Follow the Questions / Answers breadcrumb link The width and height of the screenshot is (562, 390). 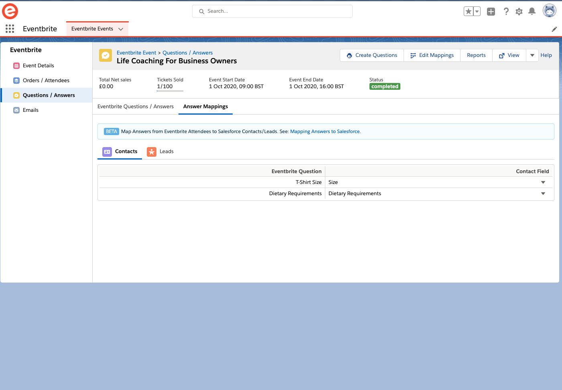pyautogui.click(x=188, y=53)
